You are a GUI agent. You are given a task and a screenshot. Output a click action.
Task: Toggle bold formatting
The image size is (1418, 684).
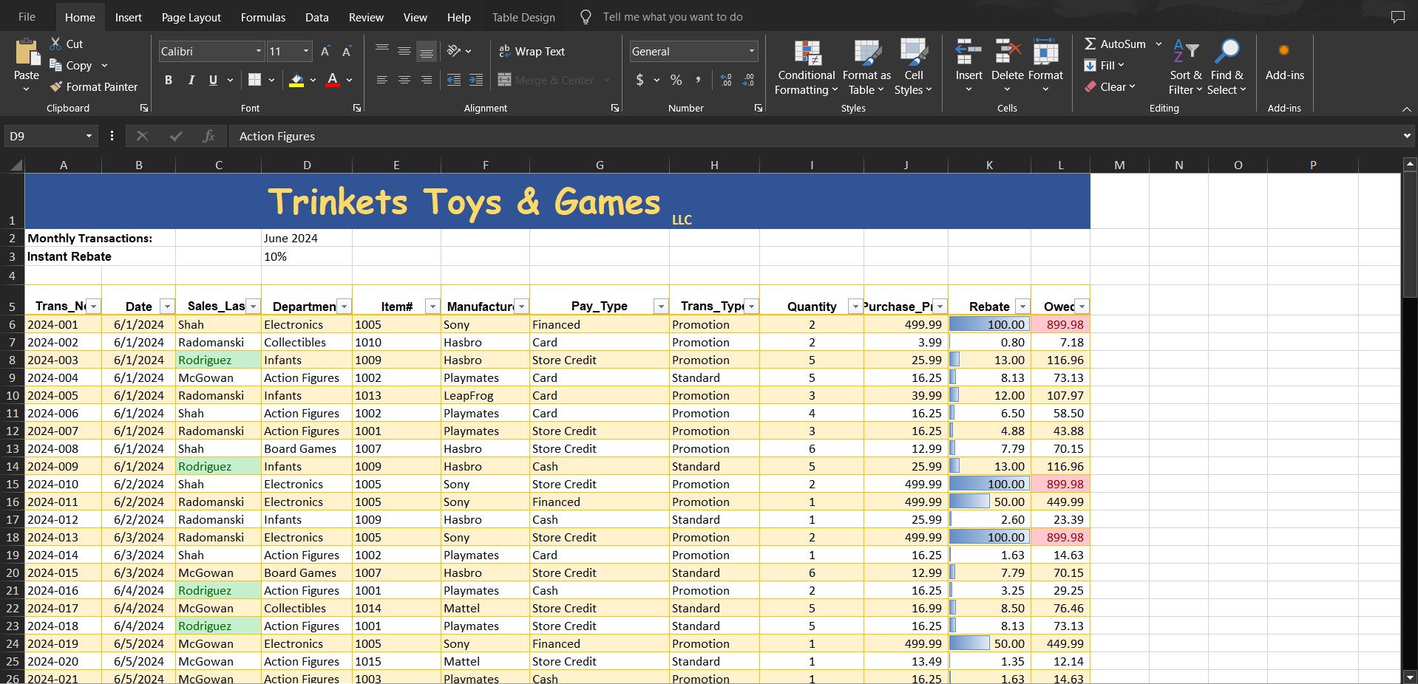[x=168, y=80]
